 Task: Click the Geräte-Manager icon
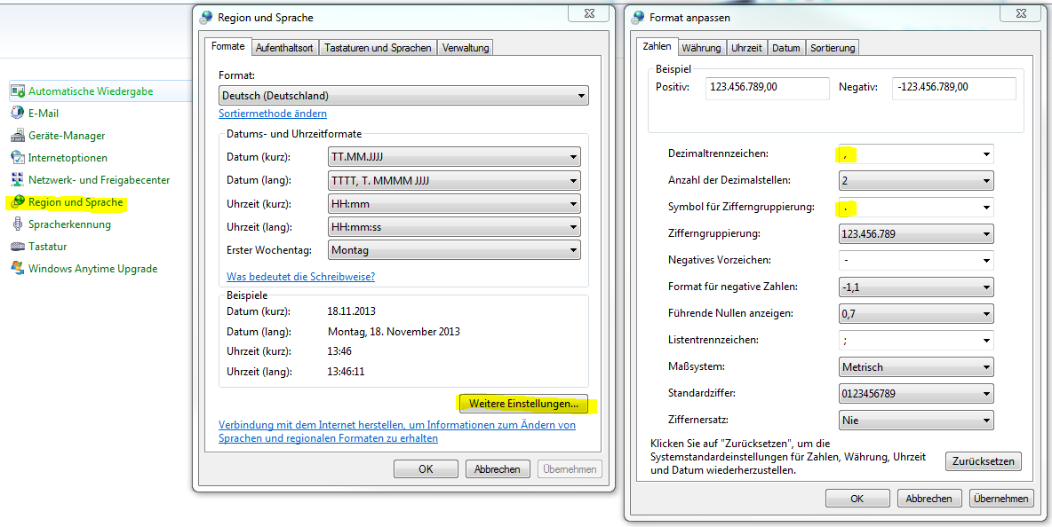[18, 135]
